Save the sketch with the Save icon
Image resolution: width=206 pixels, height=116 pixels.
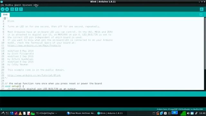(x=21, y=9)
